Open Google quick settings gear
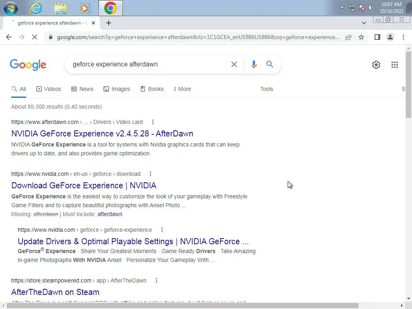 click(x=376, y=65)
